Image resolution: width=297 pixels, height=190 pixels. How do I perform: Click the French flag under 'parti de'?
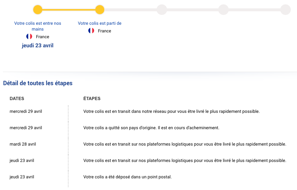(91, 31)
